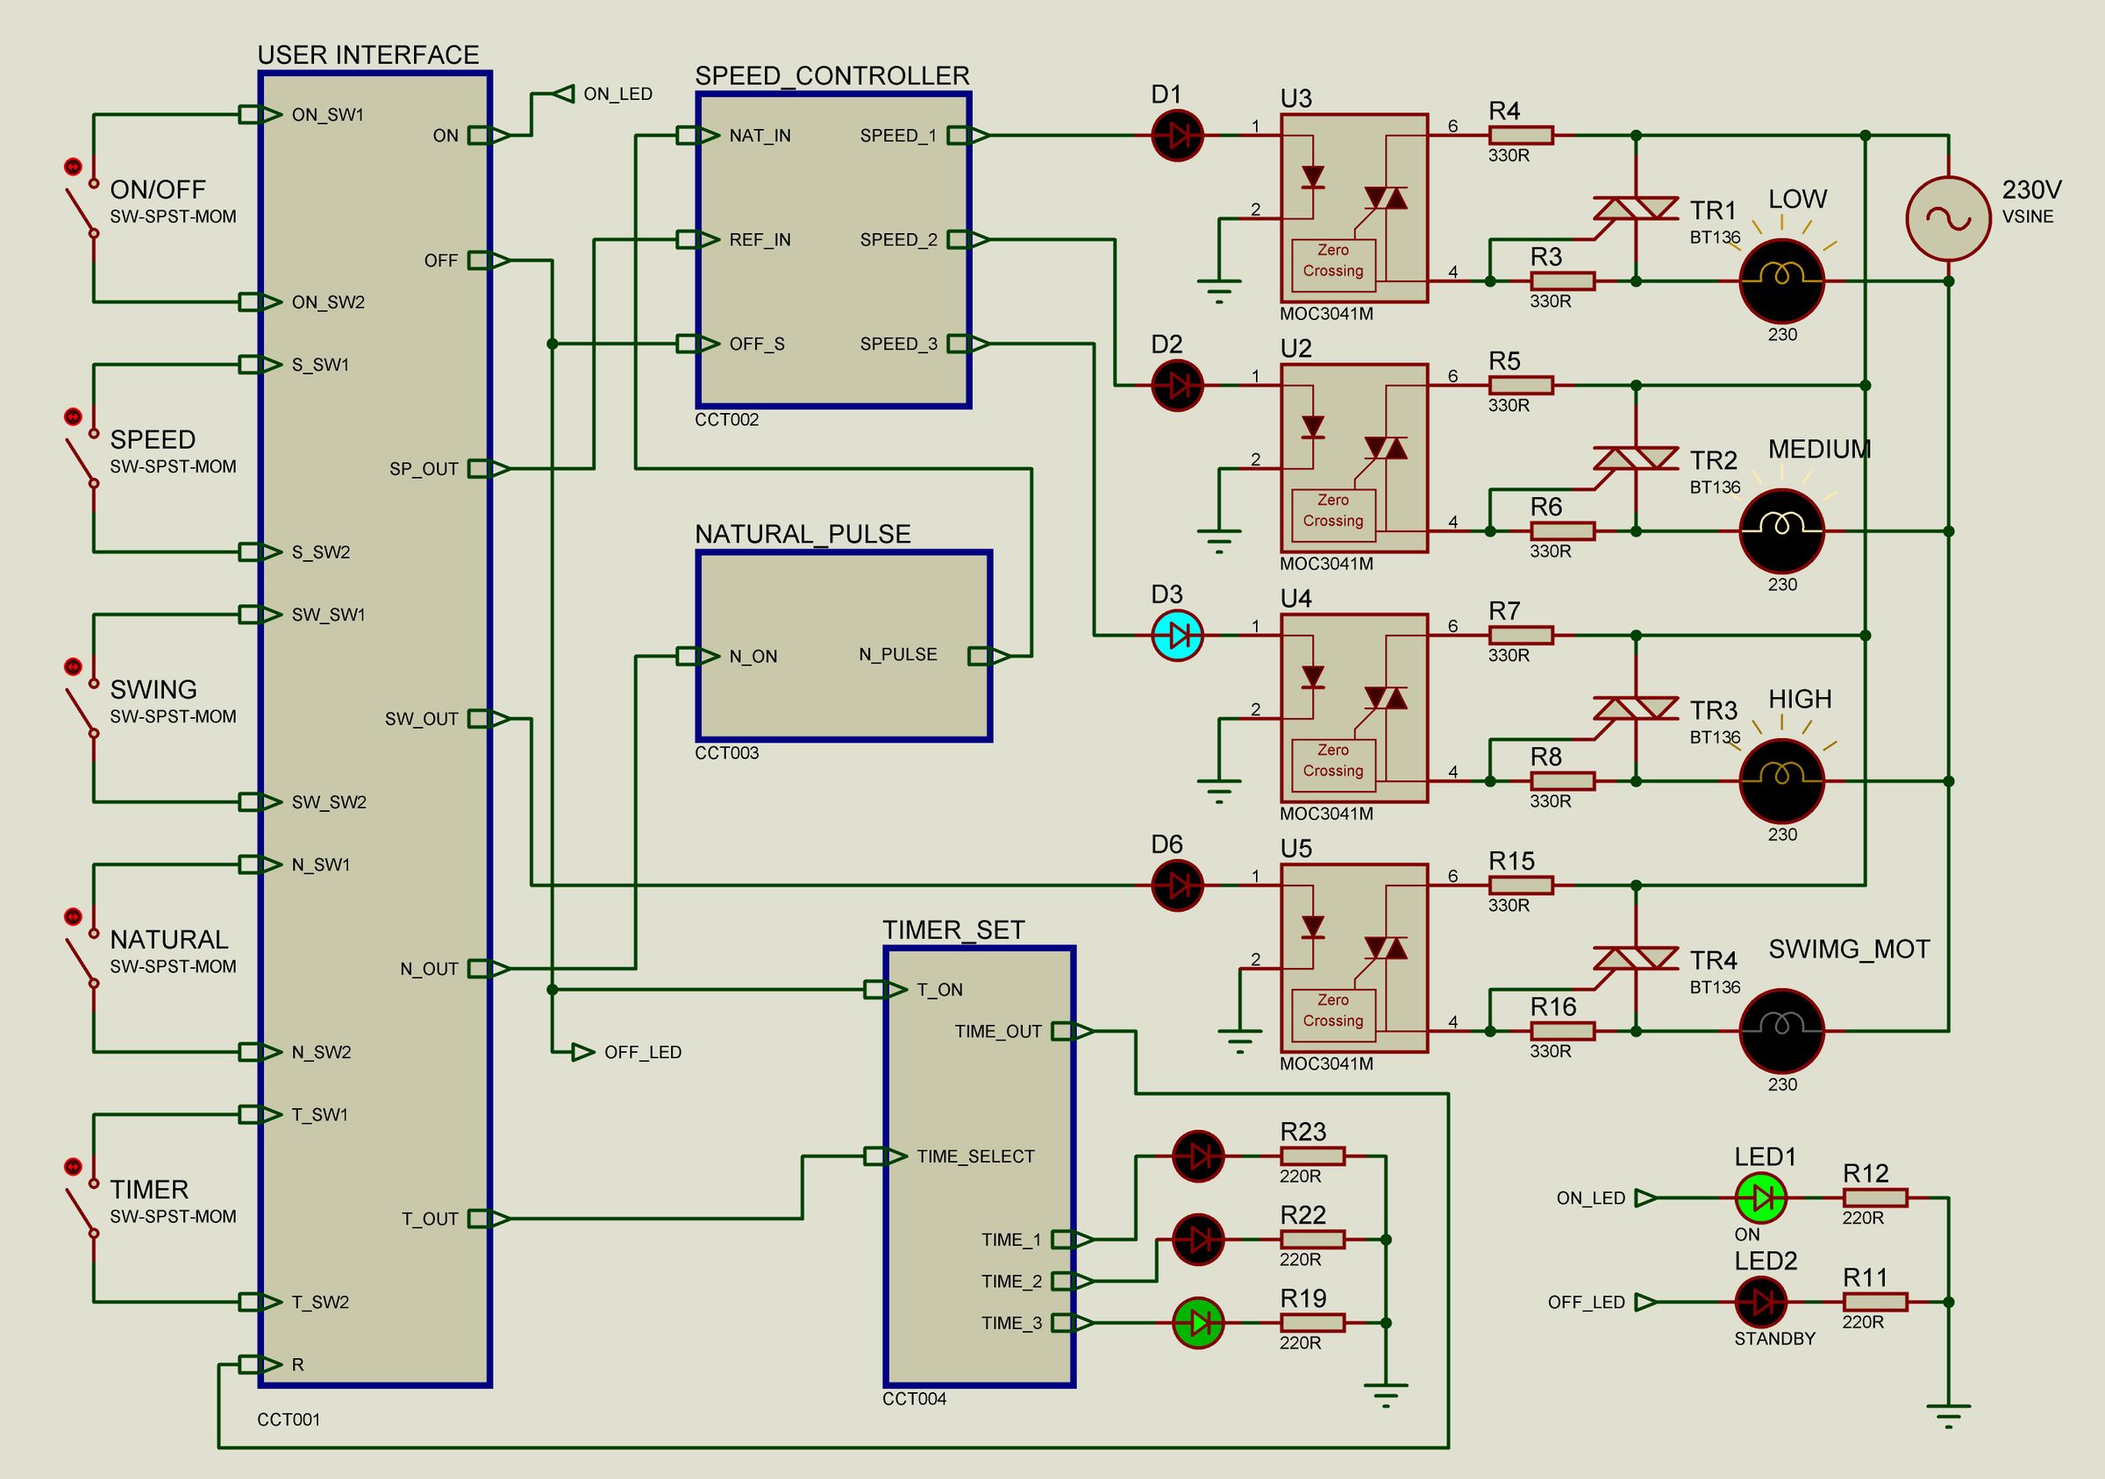
Task: Click the NAT_IN pin label
Action: pos(760,136)
